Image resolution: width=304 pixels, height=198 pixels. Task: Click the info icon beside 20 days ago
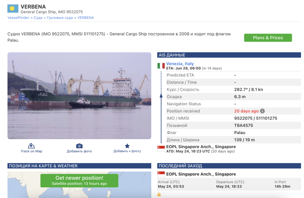click(262, 111)
